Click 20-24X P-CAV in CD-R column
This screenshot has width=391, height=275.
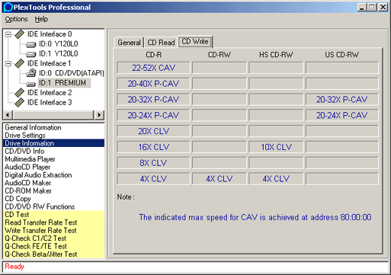point(153,116)
